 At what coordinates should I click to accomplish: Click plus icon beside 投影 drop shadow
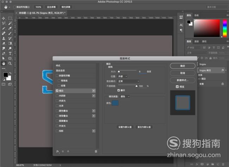click(94, 131)
